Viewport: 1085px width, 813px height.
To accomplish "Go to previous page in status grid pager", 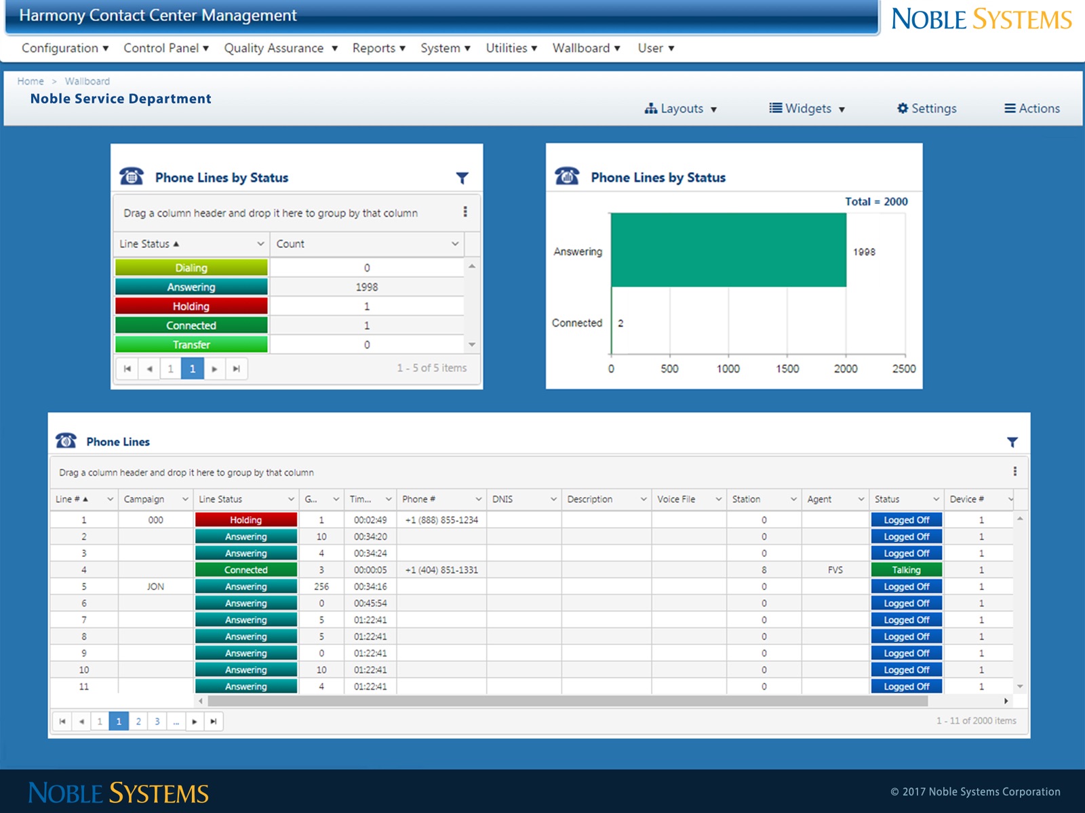I will click(149, 369).
